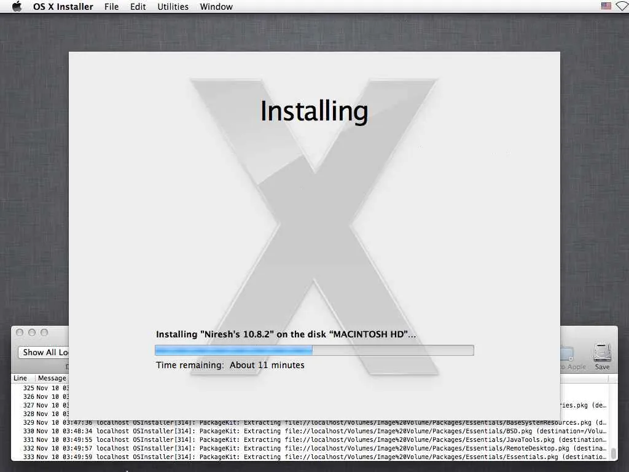Viewport: 629px width, 472px height.
Task: Click the large "Installing" heading
Action: pyautogui.click(x=314, y=111)
